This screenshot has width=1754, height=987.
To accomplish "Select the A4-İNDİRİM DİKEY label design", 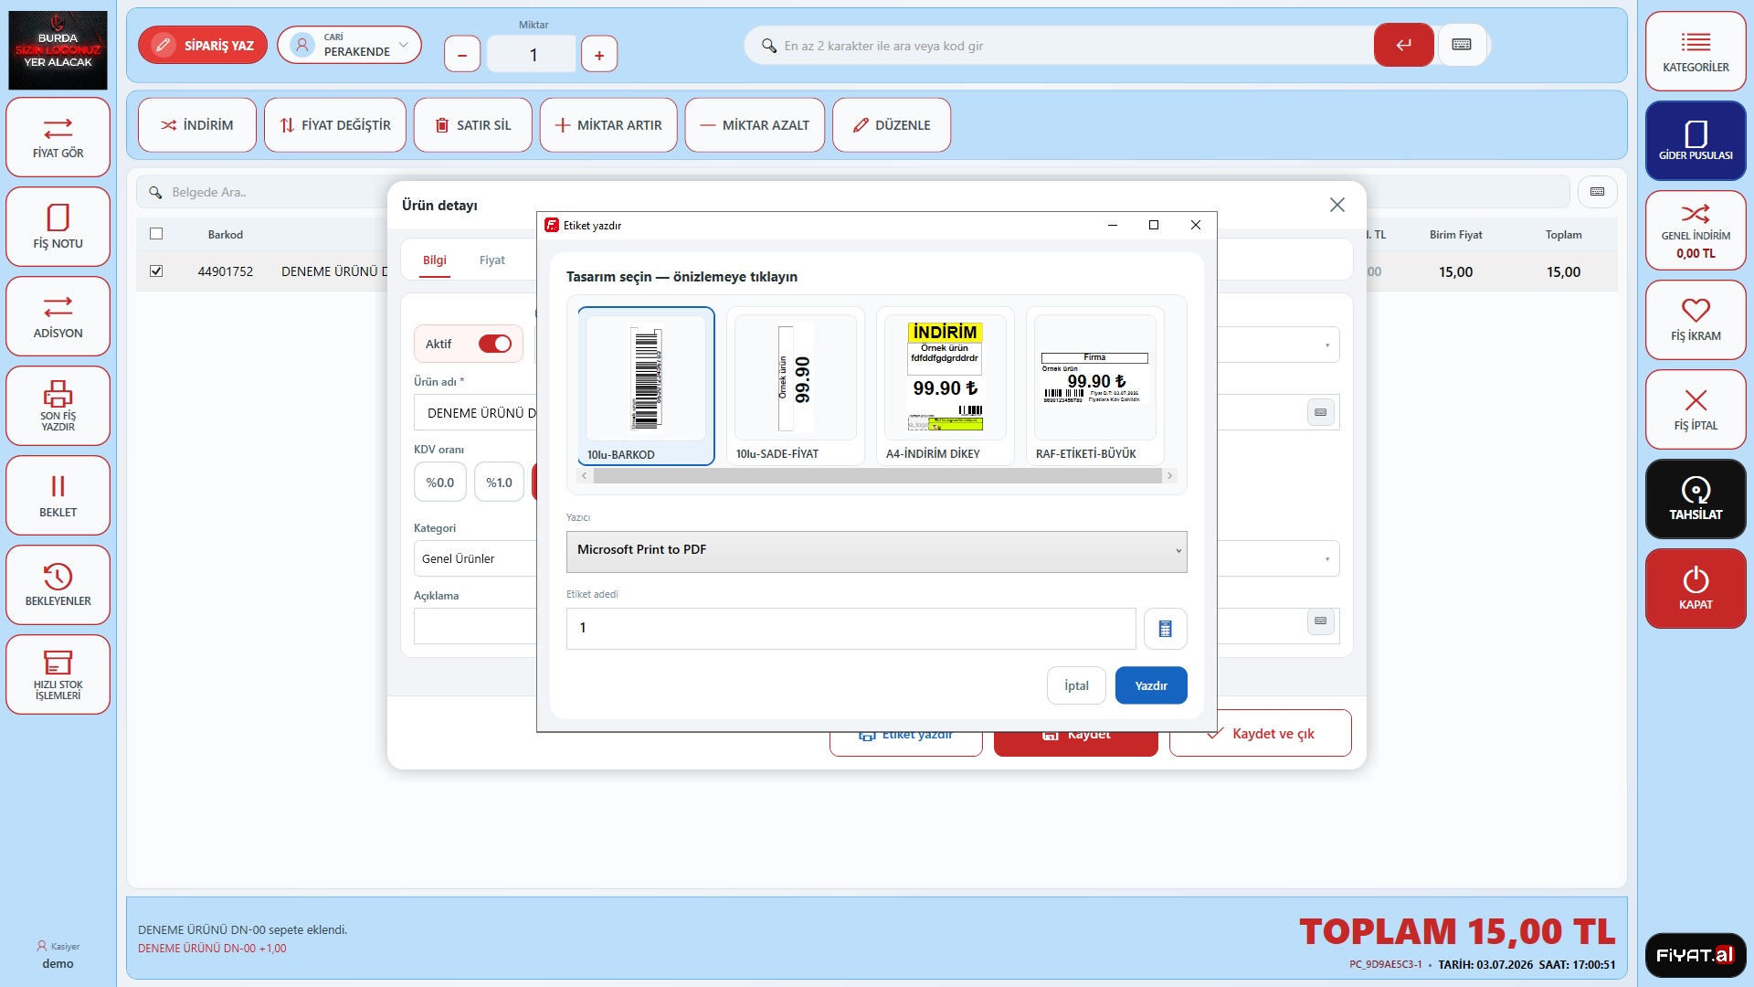I will point(946,387).
